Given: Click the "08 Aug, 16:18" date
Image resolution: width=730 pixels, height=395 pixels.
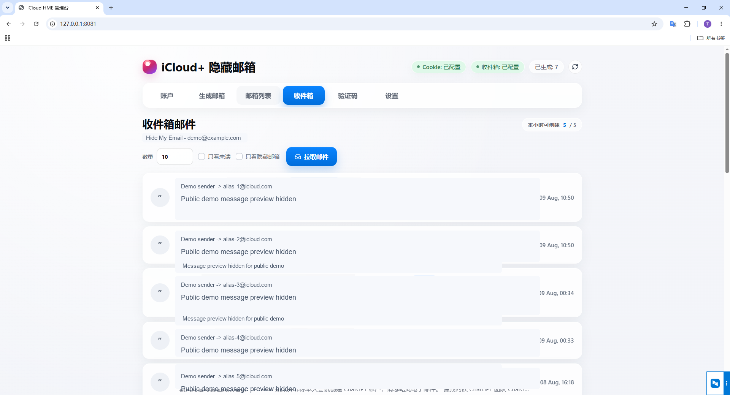Looking at the screenshot, I should click(x=557, y=382).
